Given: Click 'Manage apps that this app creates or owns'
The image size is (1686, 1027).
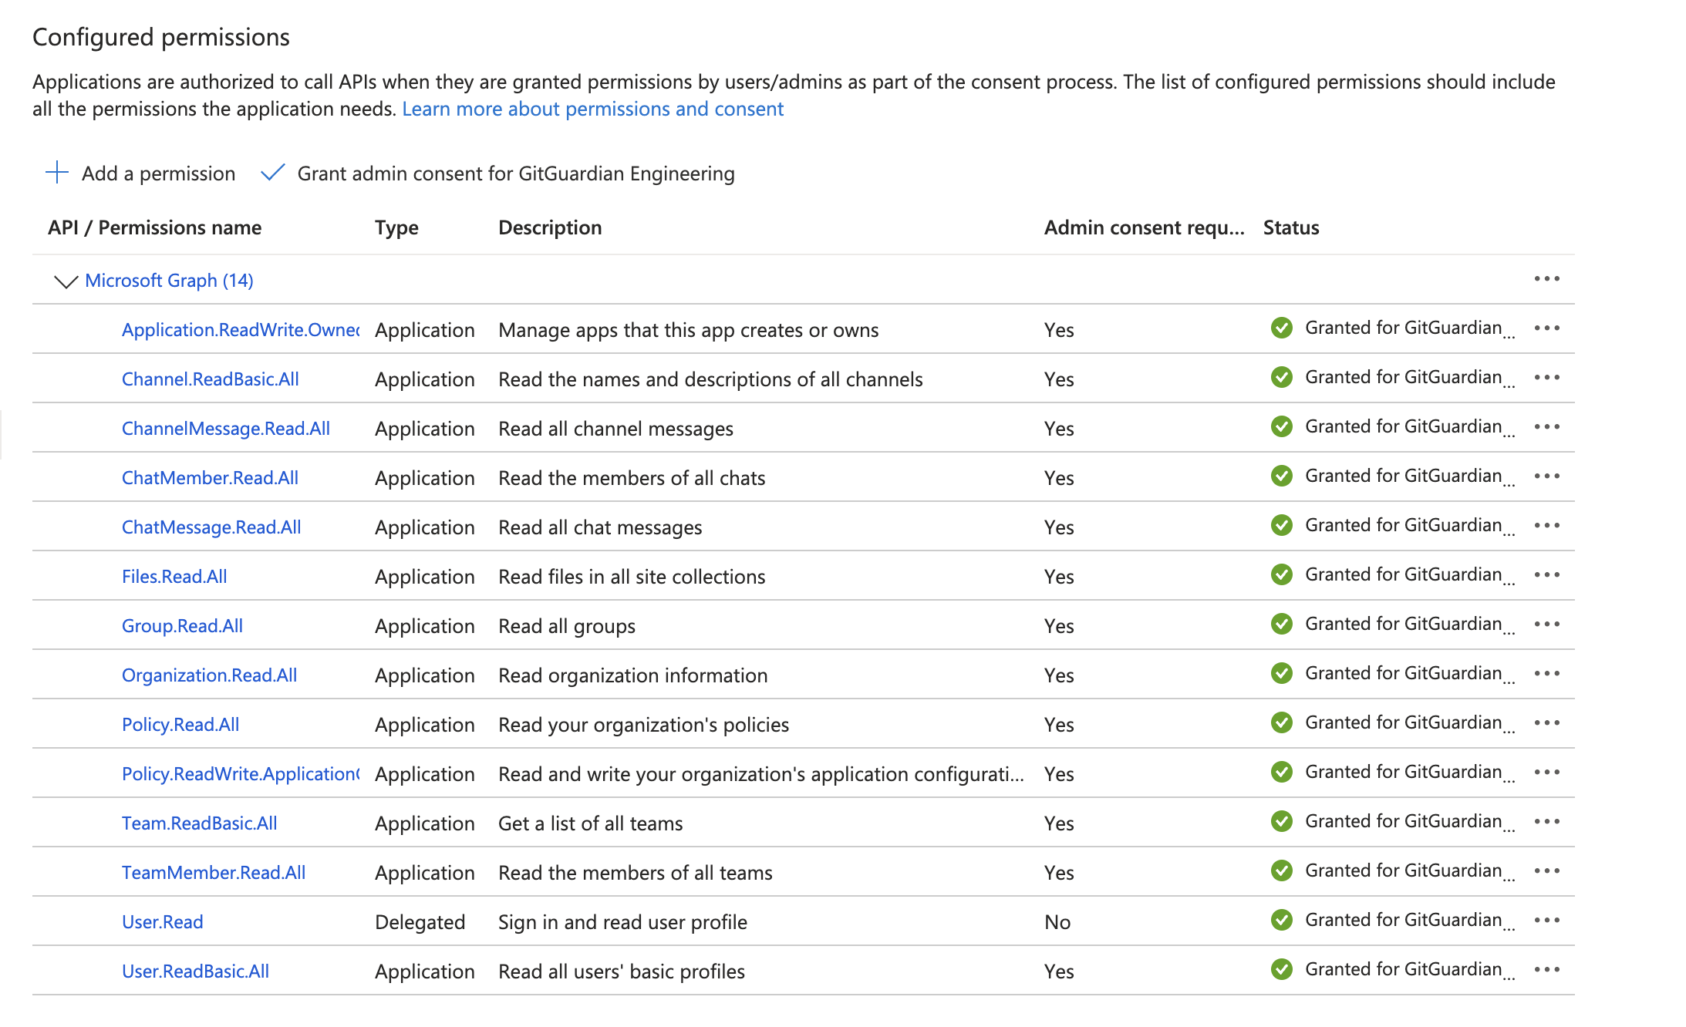Looking at the screenshot, I should (x=689, y=330).
